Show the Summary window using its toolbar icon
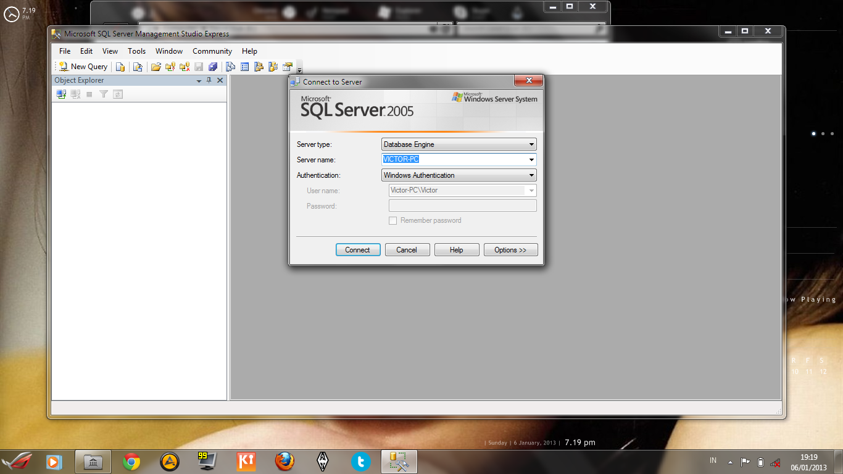Viewport: 843px width, 474px height. point(246,67)
